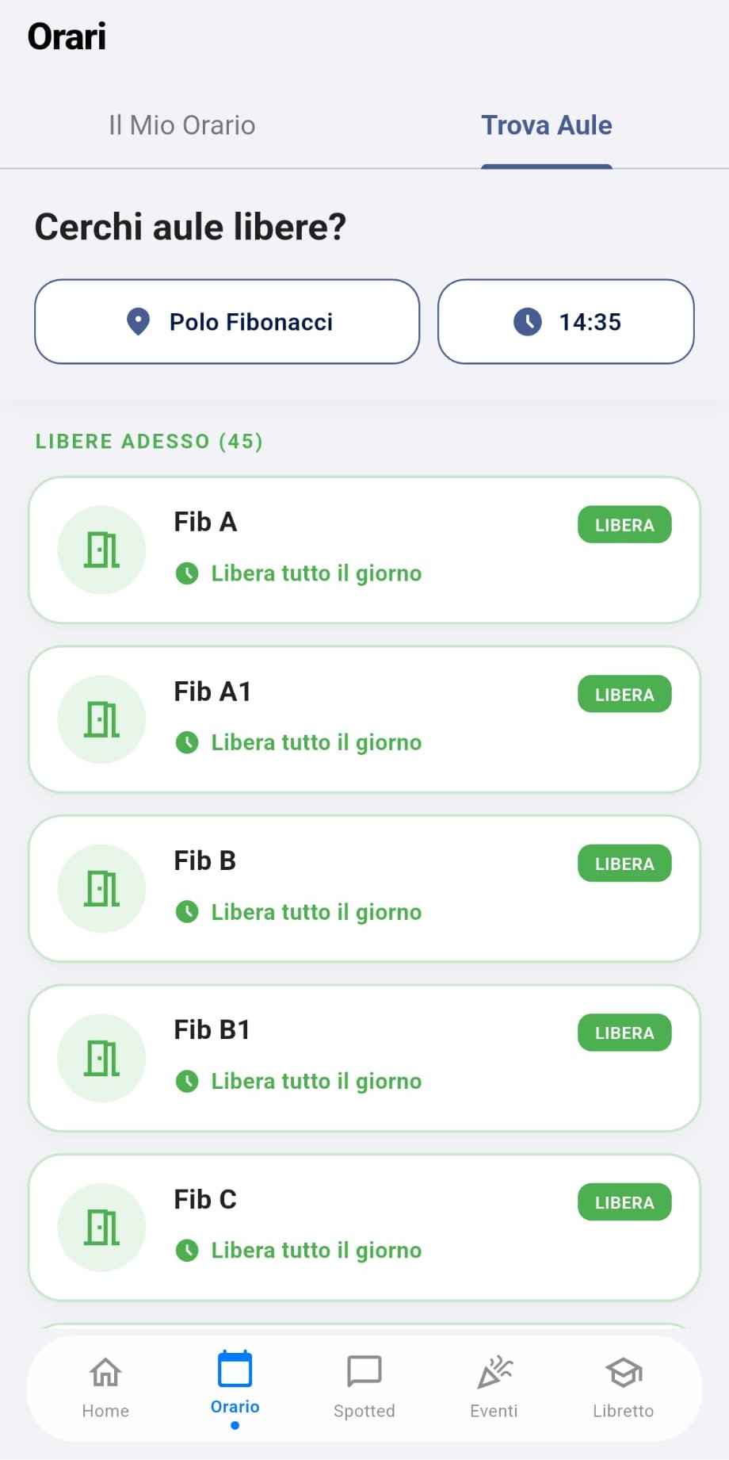The width and height of the screenshot is (729, 1460).
Task: Open the 14:35 time picker
Action: pyautogui.click(x=566, y=322)
